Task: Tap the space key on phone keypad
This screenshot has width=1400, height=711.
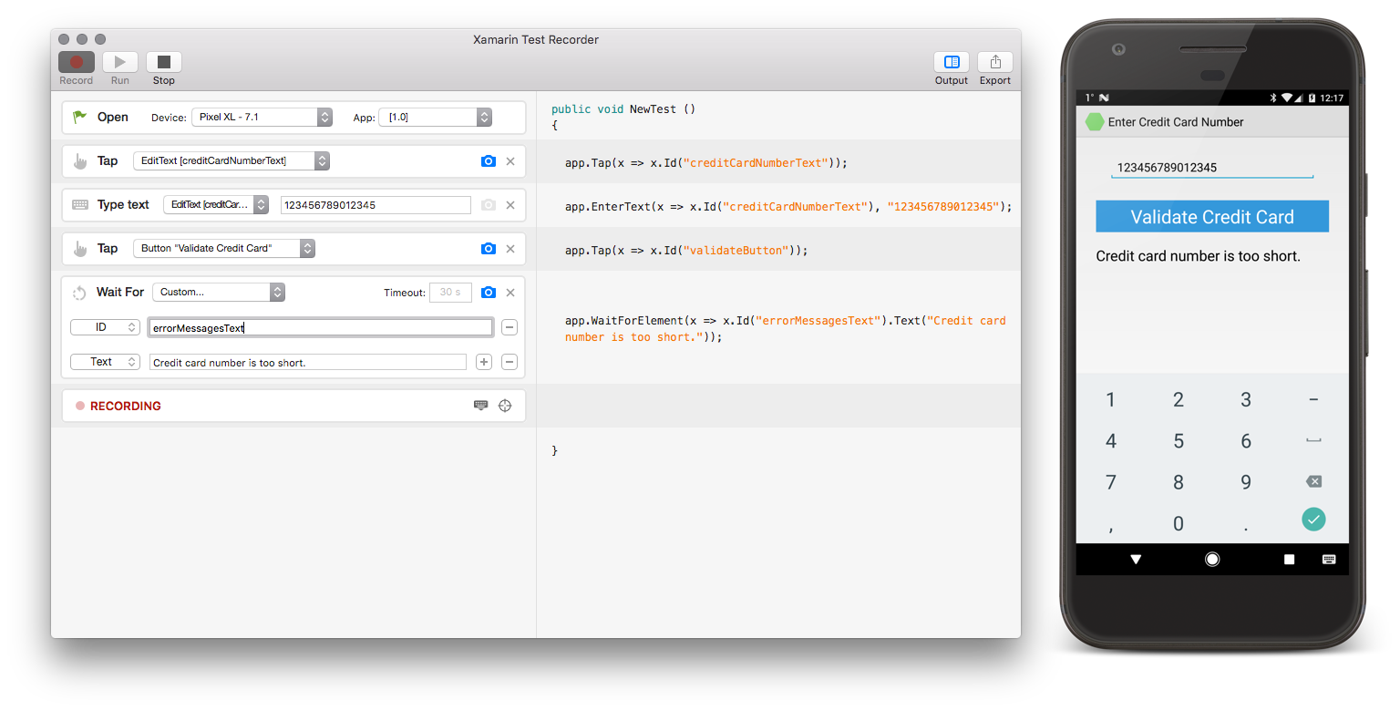Action: click(x=1313, y=441)
